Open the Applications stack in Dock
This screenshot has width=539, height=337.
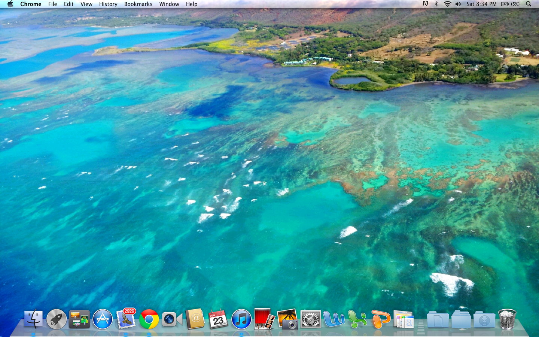404,319
